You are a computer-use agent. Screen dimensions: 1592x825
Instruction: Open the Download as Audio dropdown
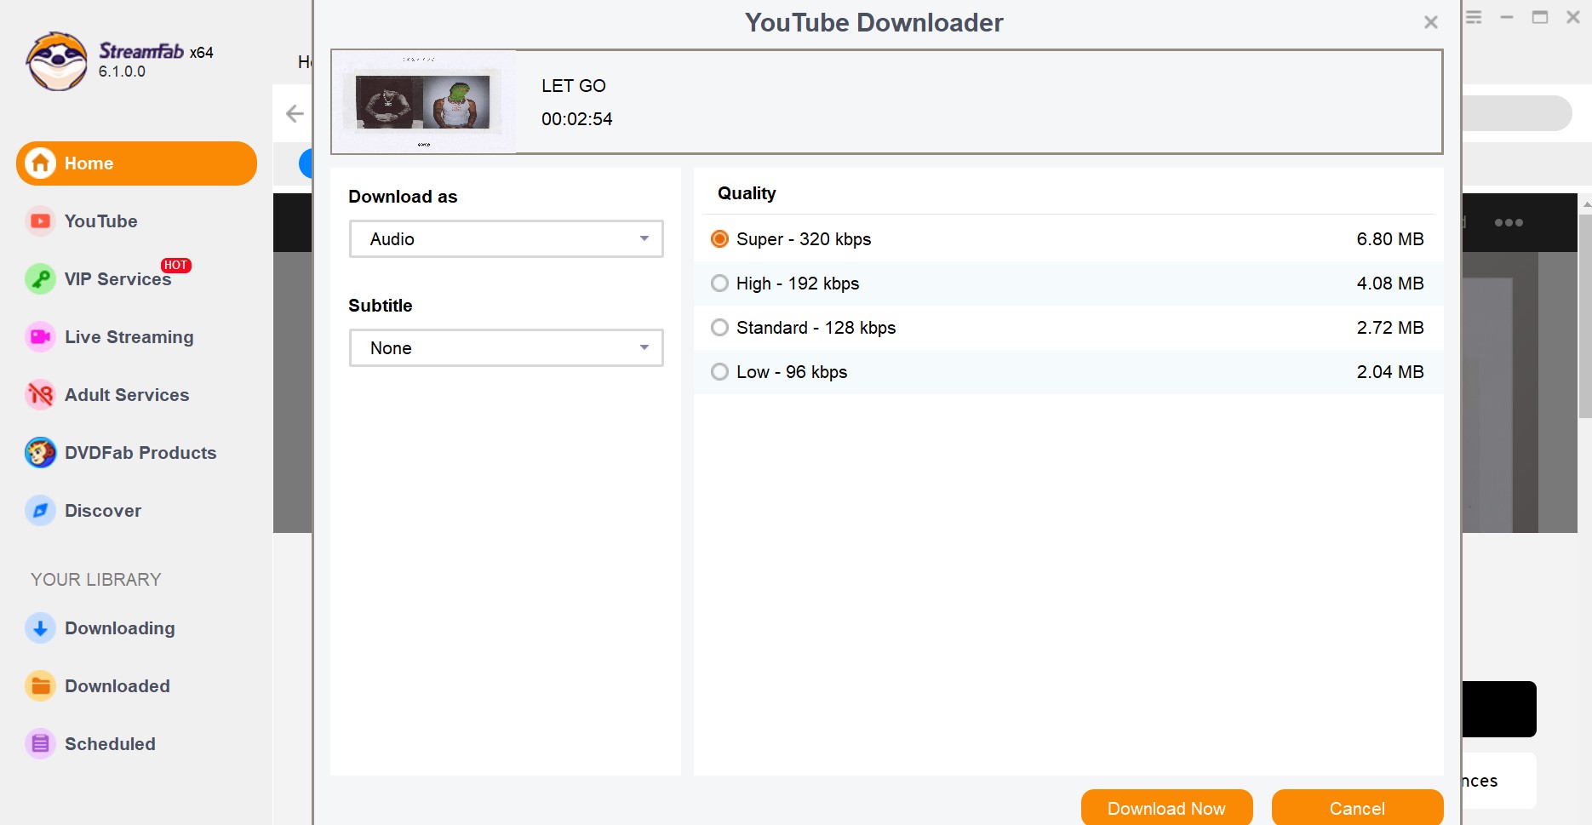pos(507,239)
